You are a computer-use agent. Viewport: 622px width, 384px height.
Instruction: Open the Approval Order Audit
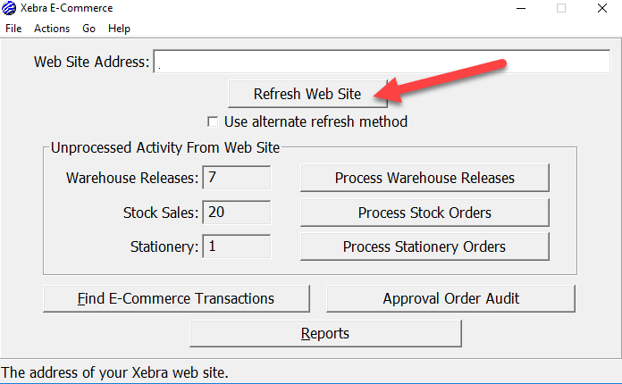(450, 299)
